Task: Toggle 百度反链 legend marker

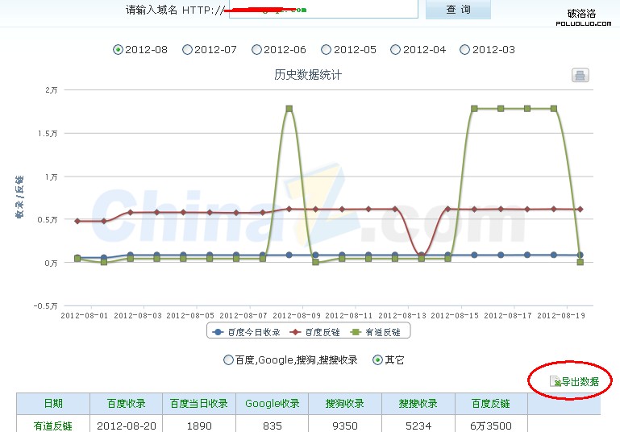Action: [295, 332]
